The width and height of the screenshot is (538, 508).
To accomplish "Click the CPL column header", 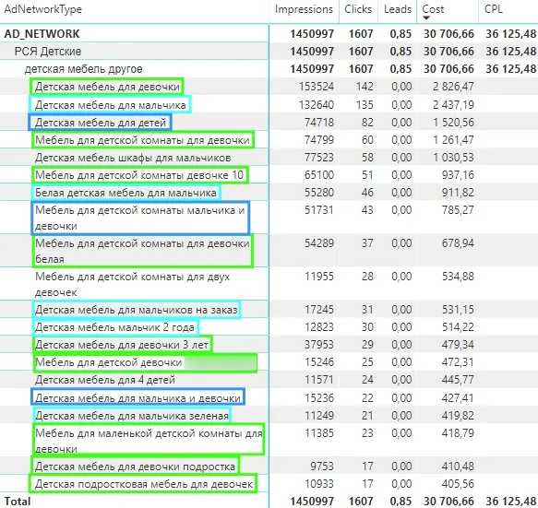I will click(494, 9).
